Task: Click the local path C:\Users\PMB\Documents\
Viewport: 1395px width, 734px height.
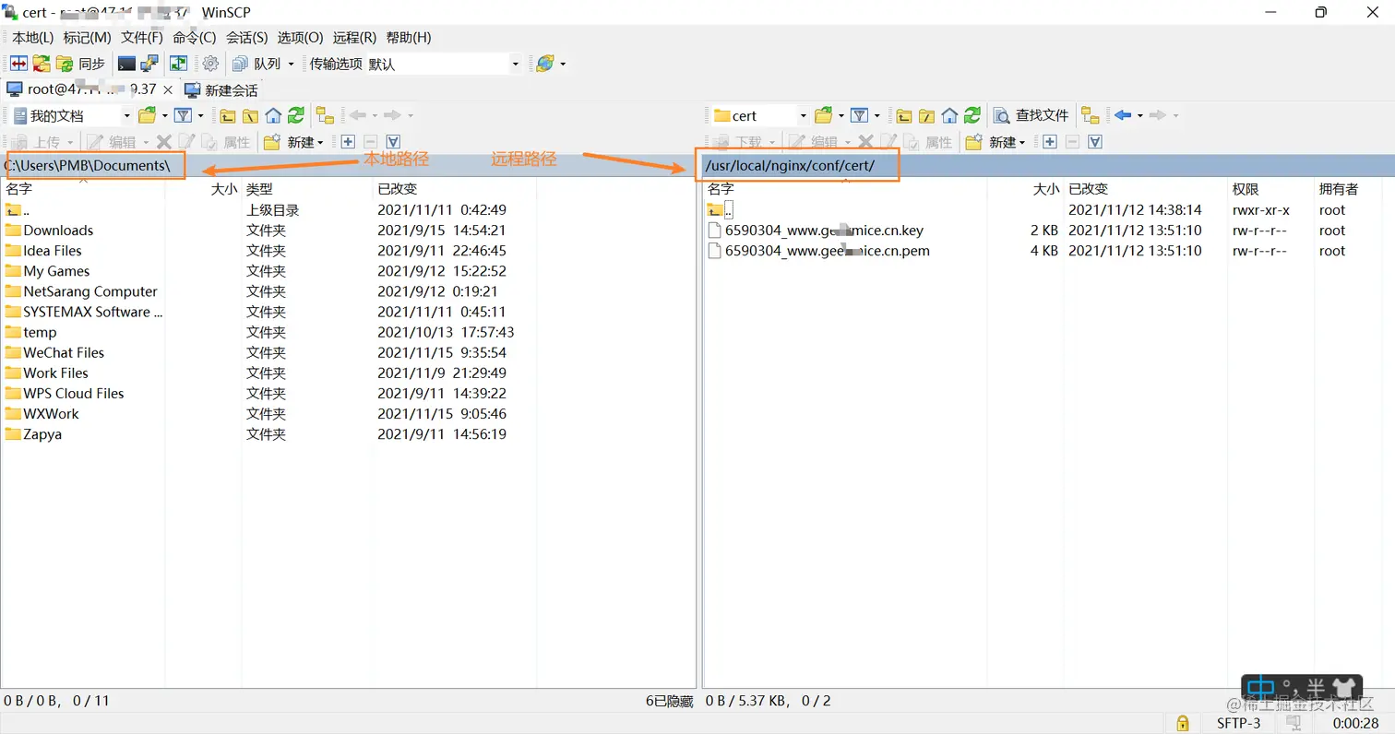Action: pos(88,165)
